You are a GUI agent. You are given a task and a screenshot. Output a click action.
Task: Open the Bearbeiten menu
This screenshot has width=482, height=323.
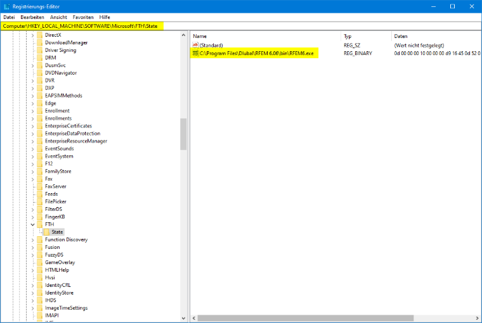[x=32, y=17]
